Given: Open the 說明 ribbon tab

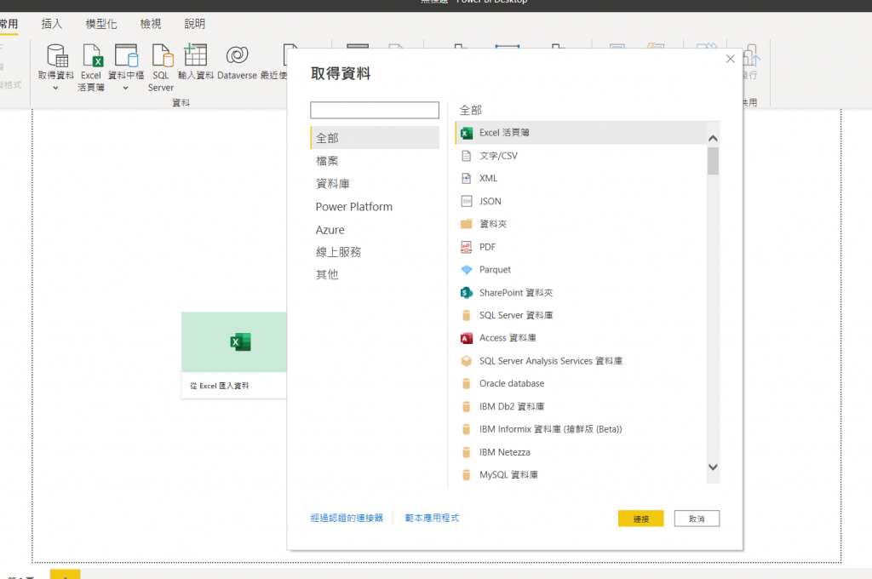Looking at the screenshot, I should [x=195, y=24].
